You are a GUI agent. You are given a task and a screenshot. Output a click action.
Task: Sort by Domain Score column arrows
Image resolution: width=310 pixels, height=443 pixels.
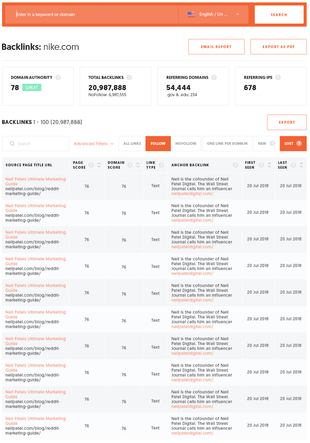click(x=138, y=165)
